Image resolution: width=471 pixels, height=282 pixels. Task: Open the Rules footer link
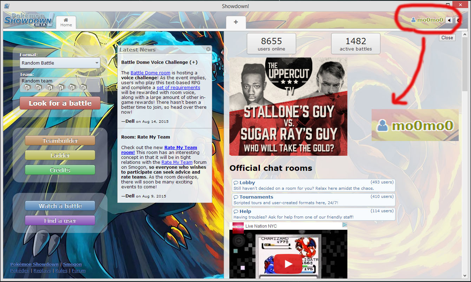pos(61,270)
